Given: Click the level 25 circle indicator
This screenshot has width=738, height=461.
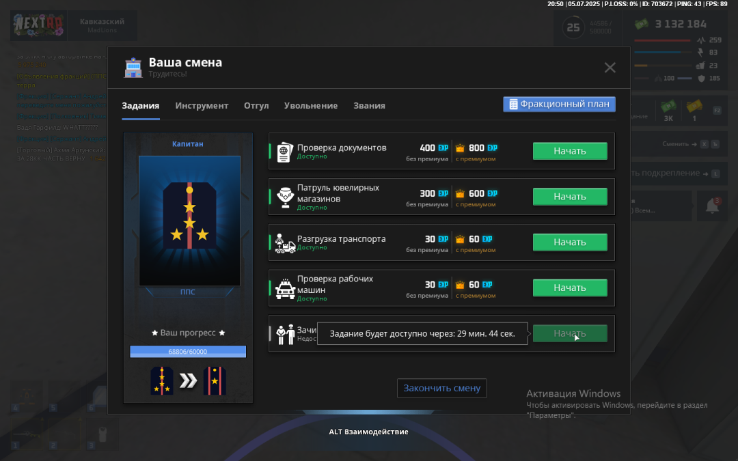Looking at the screenshot, I should pos(573,28).
